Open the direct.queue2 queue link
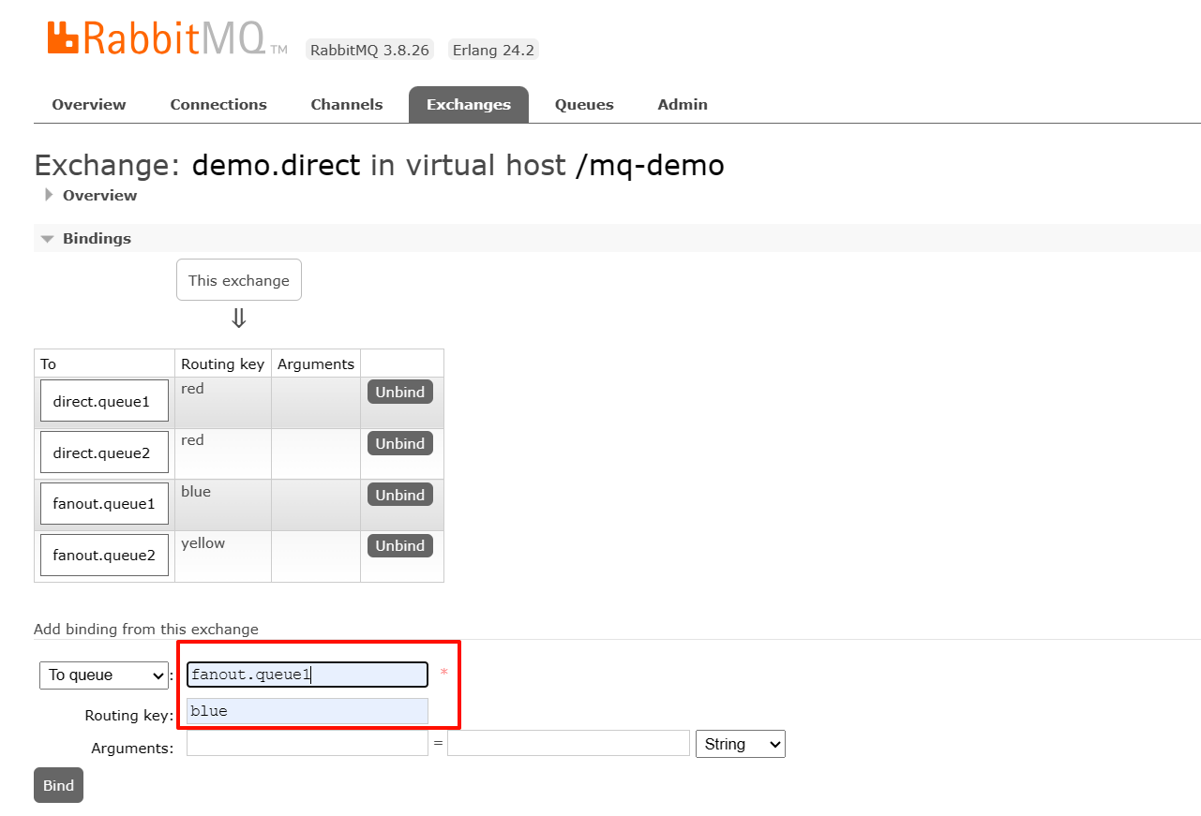The image size is (1201, 816). [x=104, y=453]
